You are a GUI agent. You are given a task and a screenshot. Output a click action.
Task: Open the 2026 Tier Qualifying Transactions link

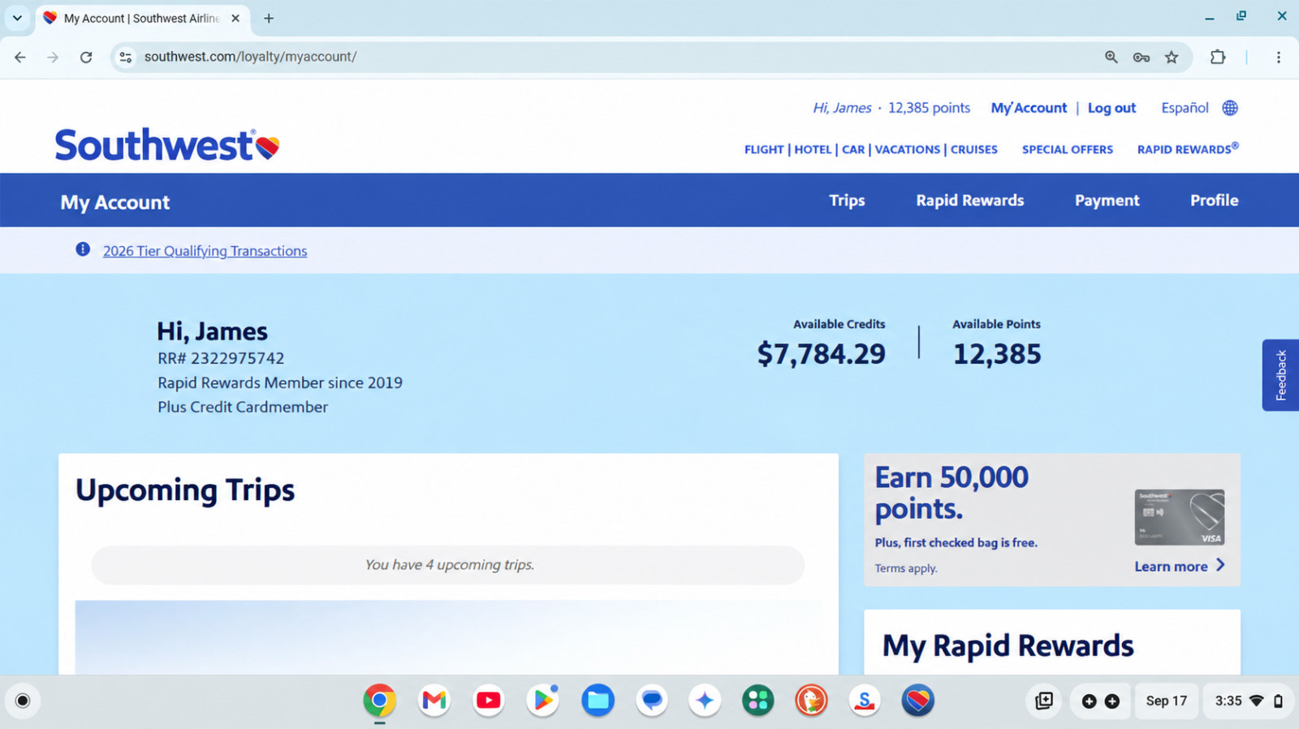[x=205, y=251]
